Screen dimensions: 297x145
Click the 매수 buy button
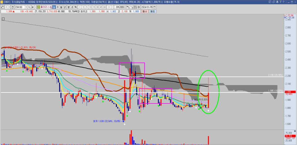point(145,11)
